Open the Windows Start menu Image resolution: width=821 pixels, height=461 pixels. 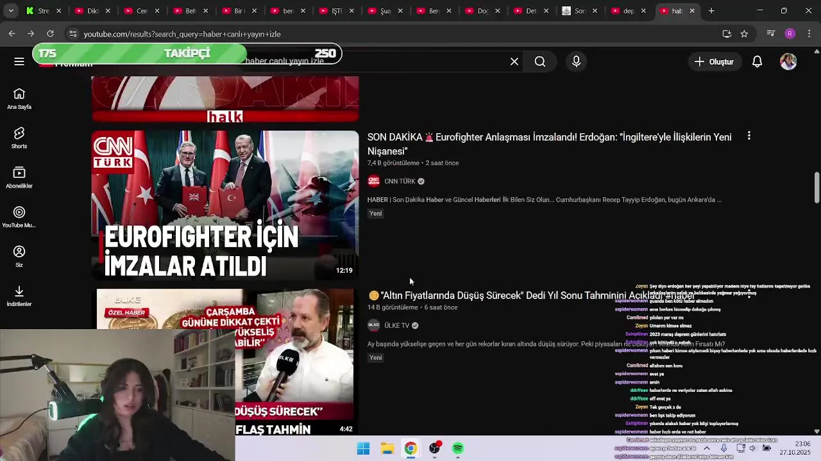363,448
